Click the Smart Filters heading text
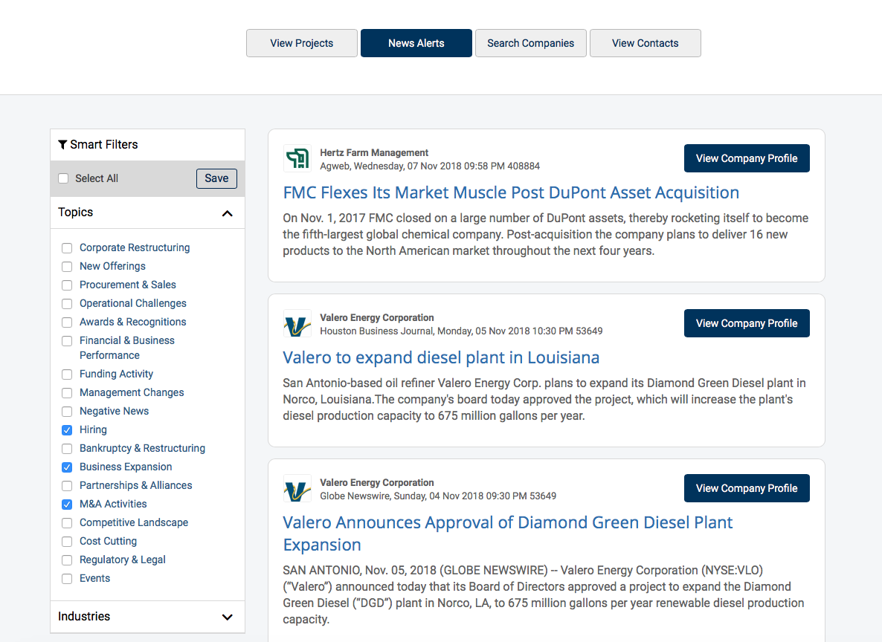882x642 pixels. pos(103,144)
